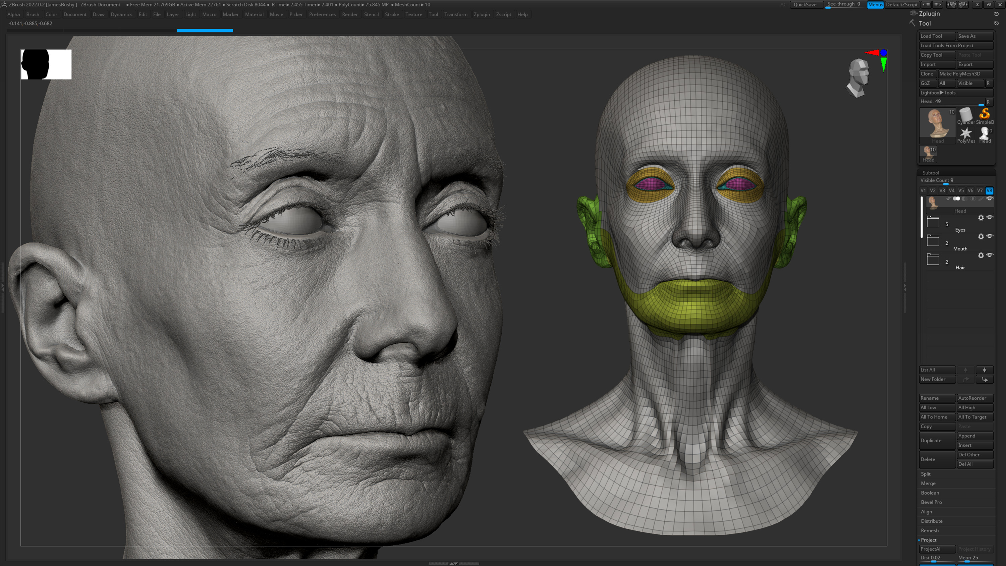Select the V8 visibility set tab
Viewport: 1006px width, 566px height.
coord(990,190)
